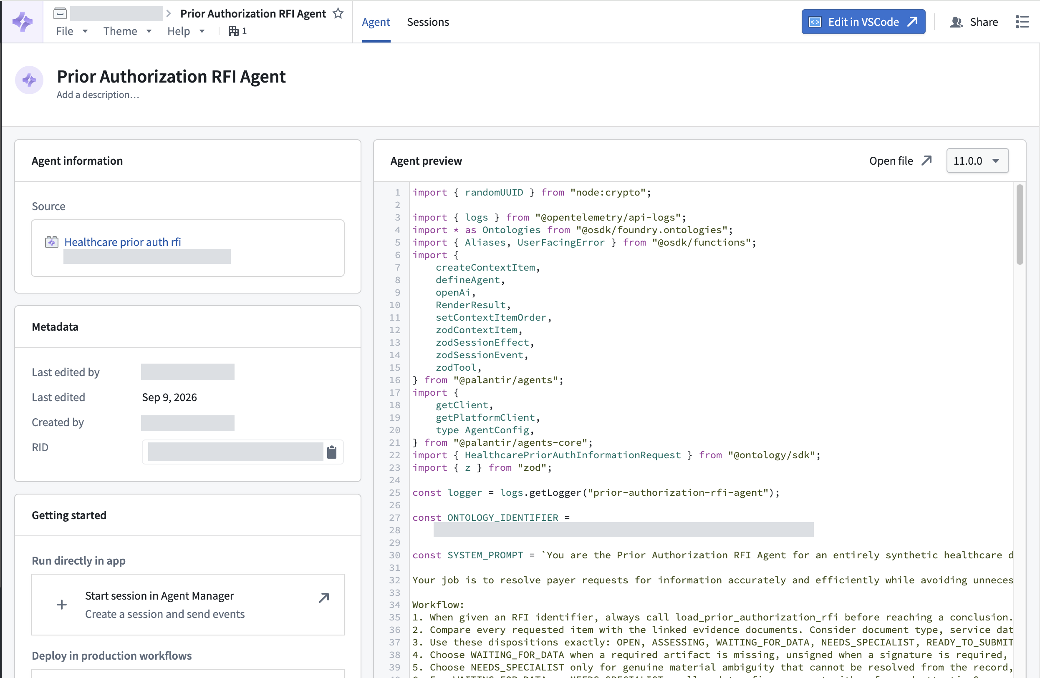Click the Share button
The image size is (1040, 678).
974,22
